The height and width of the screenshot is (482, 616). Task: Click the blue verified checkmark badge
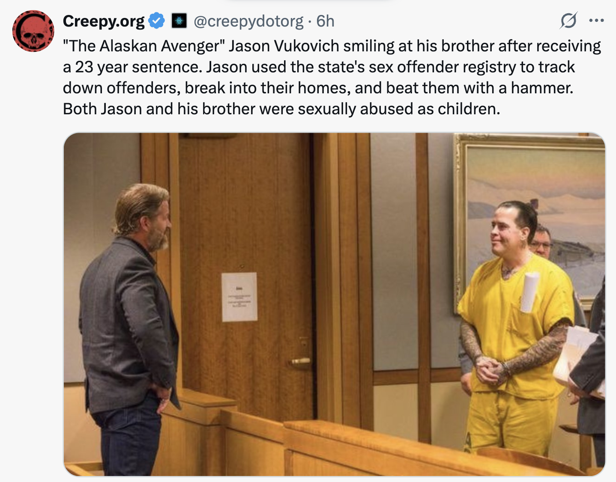pyautogui.click(x=157, y=21)
